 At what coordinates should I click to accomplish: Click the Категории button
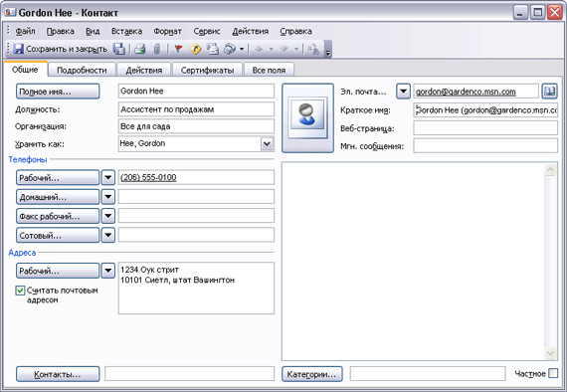click(311, 374)
